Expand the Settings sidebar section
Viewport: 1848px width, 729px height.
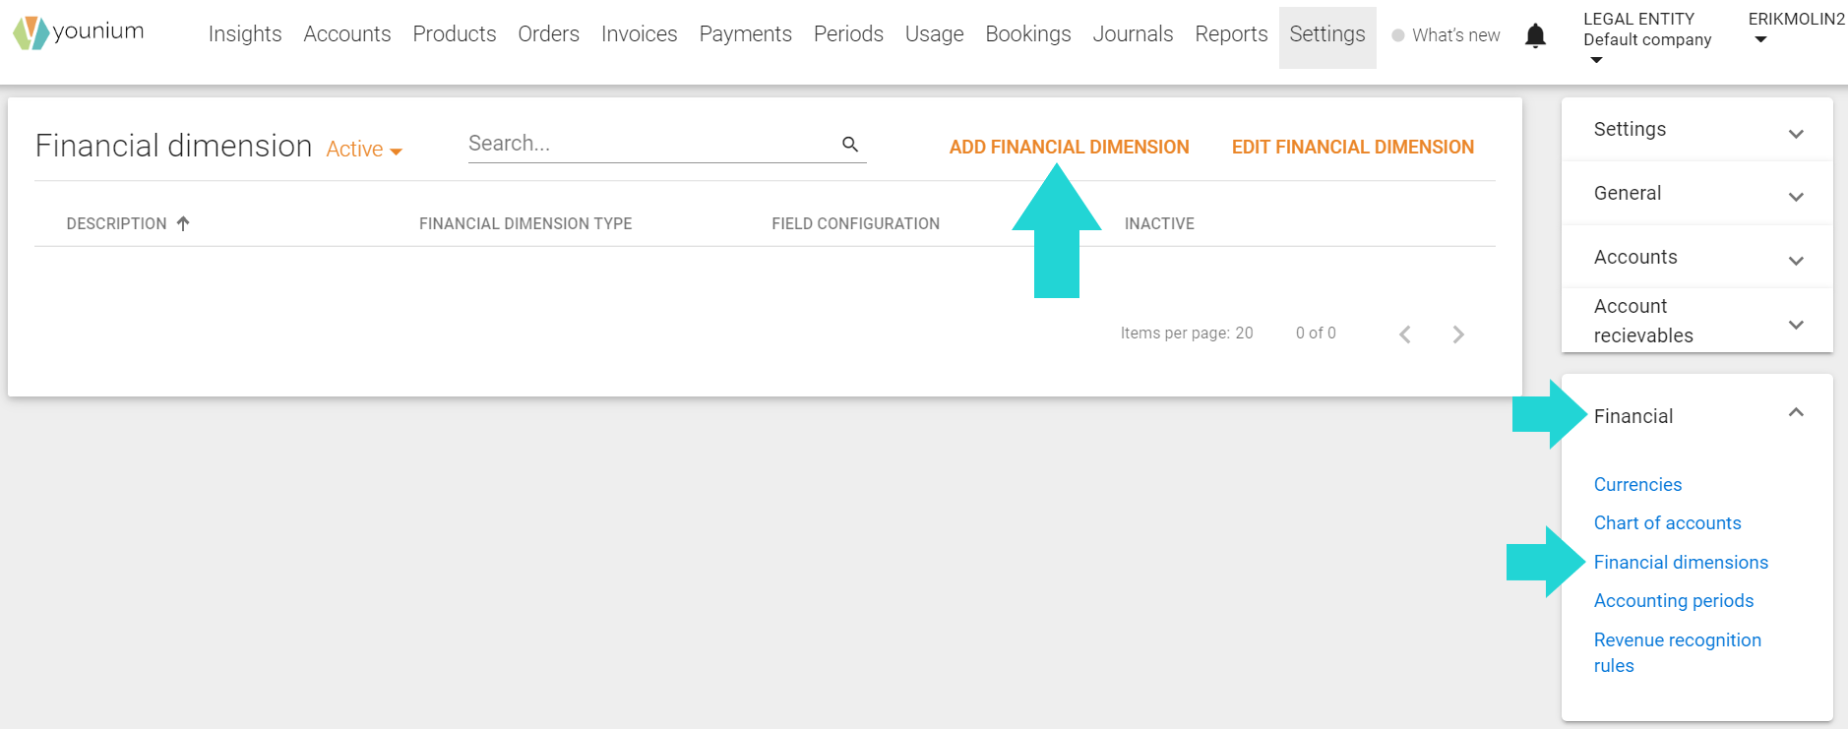(1696, 130)
